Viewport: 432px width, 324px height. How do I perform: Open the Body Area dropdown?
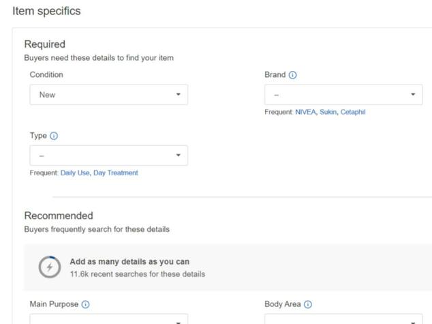tap(343, 319)
